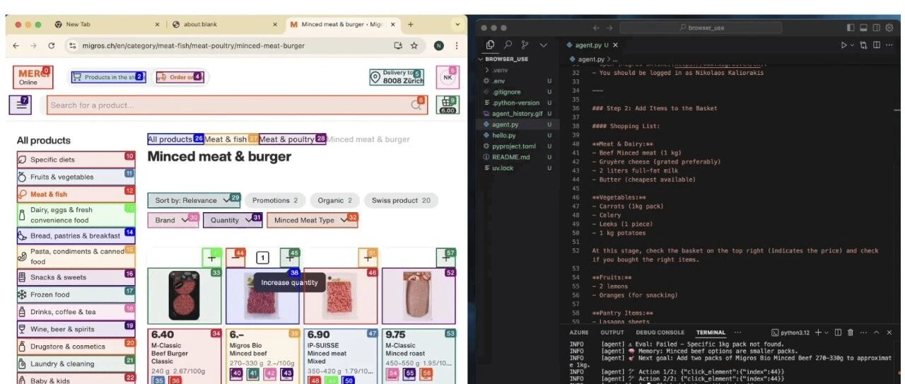Image resolution: width=905 pixels, height=384 pixels.
Task: Toggle the VS Code bottom panel layout icon
Action: pos(863,28)
